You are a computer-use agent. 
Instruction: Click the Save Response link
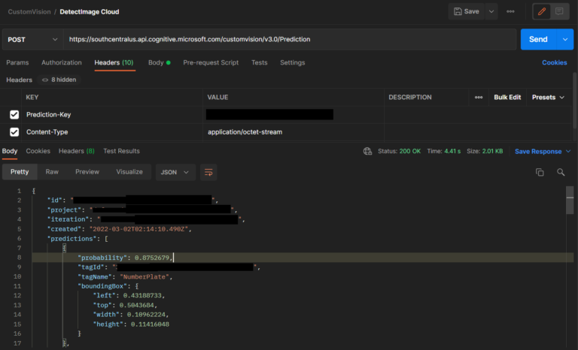tap(538, 151)
